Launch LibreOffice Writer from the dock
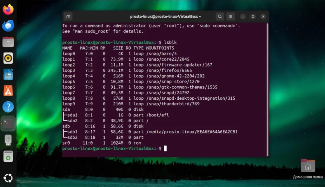The height and width of the screenshot is (187, 325). (8, 74)
